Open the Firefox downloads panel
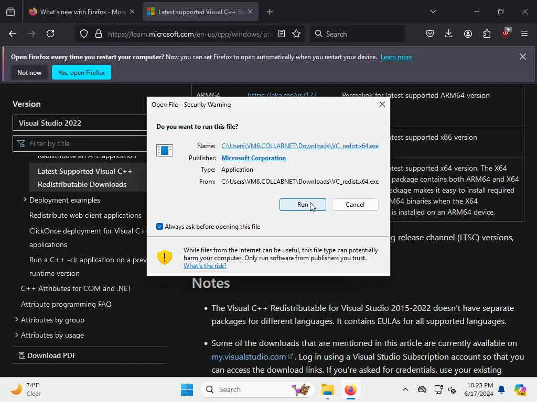Screen dimensions: 537x402 (x=449, y=34)
